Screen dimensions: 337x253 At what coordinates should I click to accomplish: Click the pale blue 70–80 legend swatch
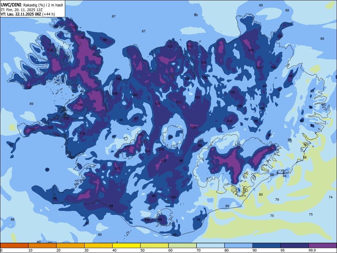[x=210, y=246]
